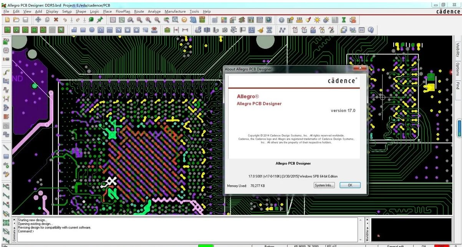Click the Zoom In magnifier icon

[148, 20]
